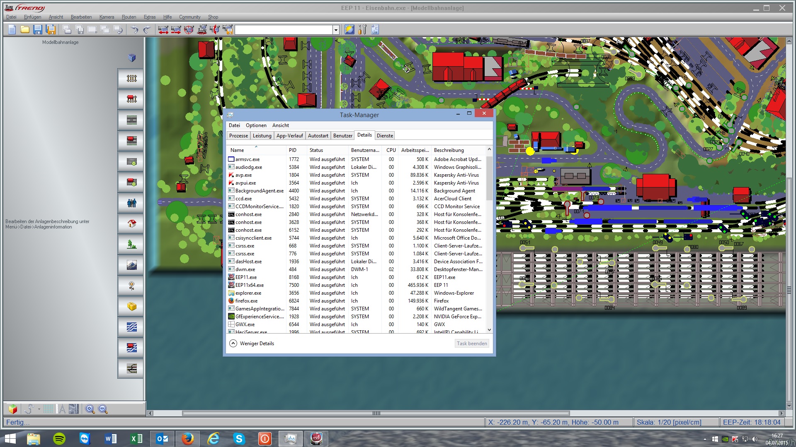The width and height of the screenshot is (796, 447).
Task: Open Spotify from the Windows taskbar
Action: [59, 439]
